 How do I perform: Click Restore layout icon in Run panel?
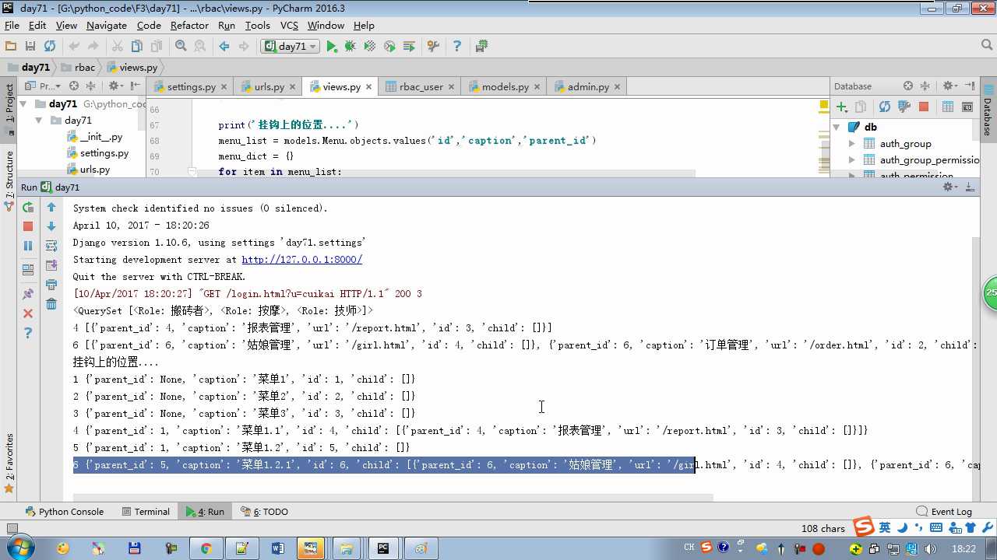(28, 270)
